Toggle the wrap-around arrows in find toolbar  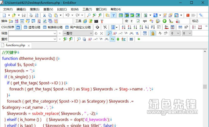click(x=112, y=39)
